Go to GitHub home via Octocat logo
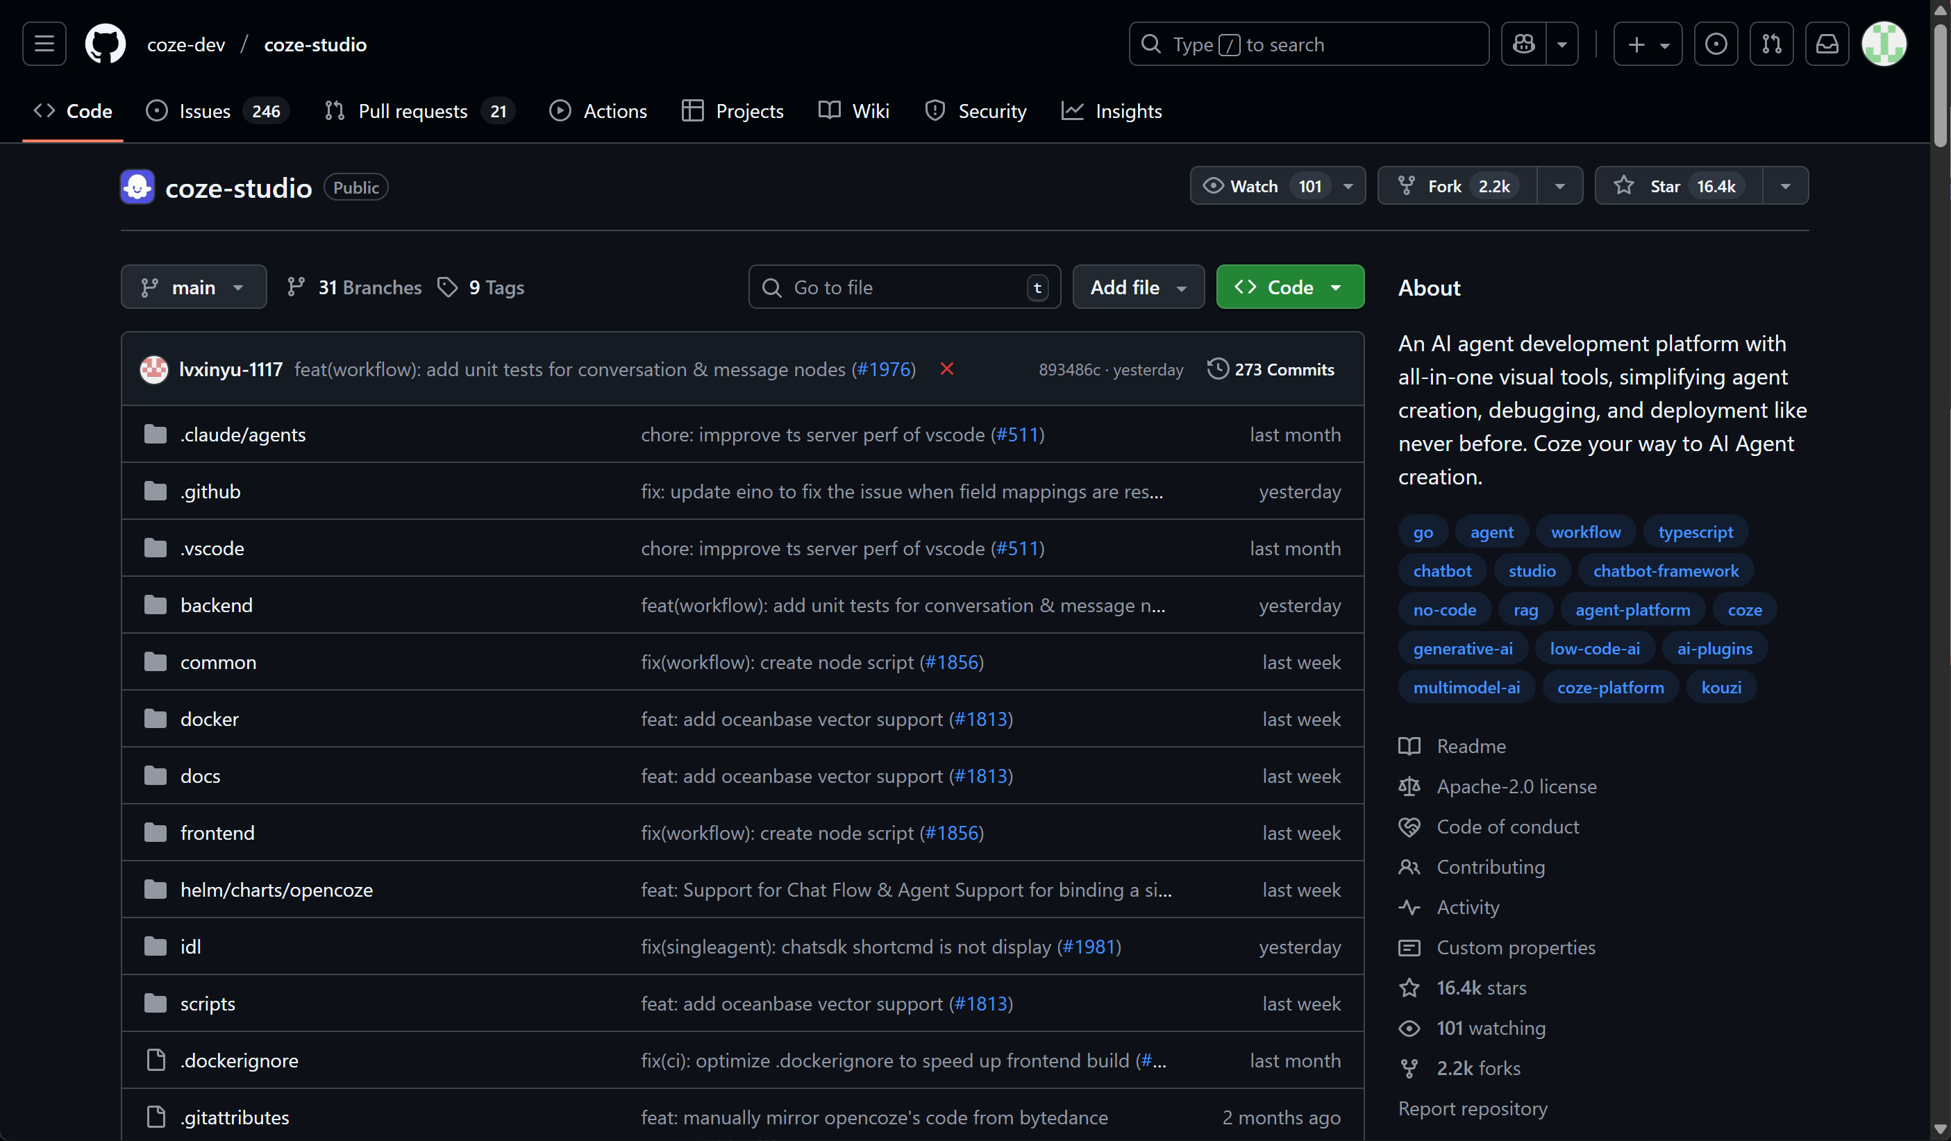Viewport: 1951px width, 1141px height. click(106, 44)
